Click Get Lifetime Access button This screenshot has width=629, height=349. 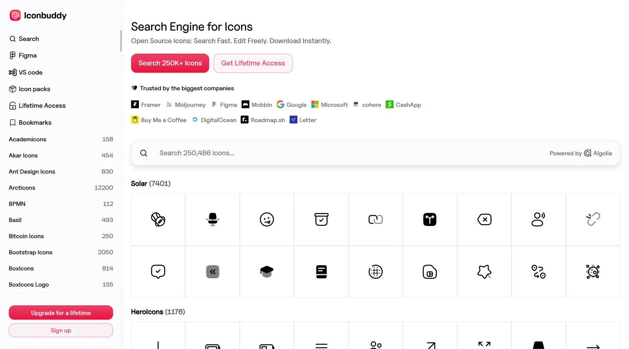253,63
